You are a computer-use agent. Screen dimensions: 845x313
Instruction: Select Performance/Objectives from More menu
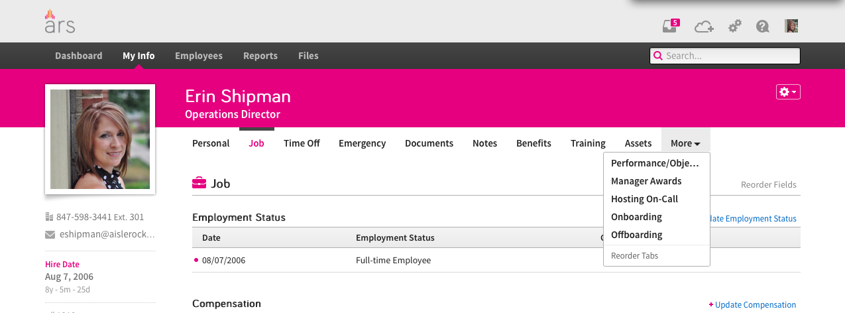click(654, 163)
